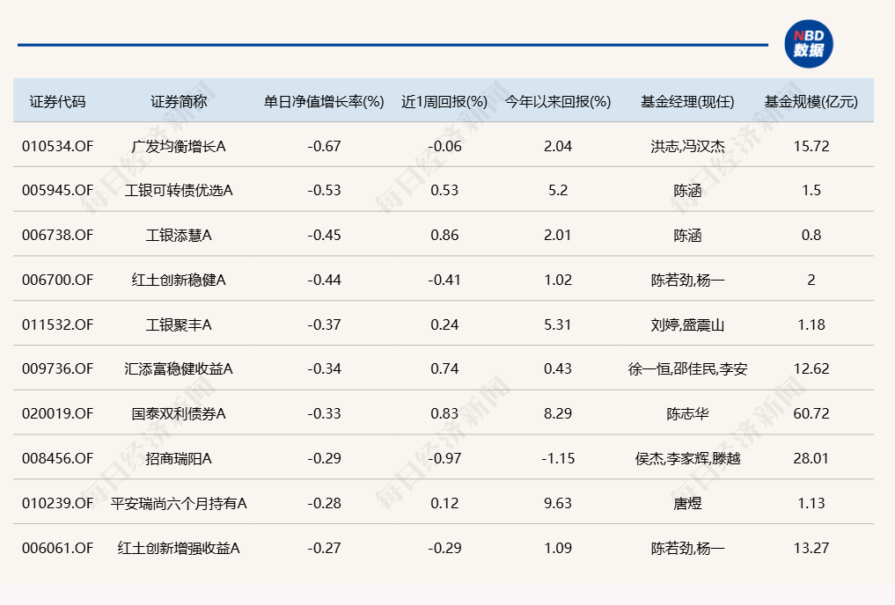Select fund code 008456.OF
The height and width of the screenshot is (605, 895).
click(x=57, y=458)
